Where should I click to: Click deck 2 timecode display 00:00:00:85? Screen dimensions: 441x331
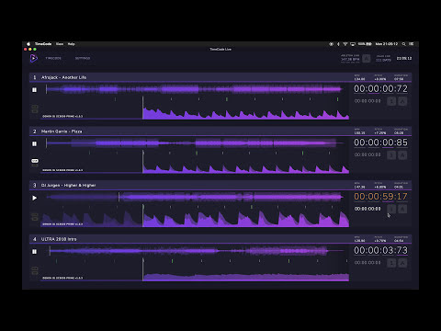point(380,143)
